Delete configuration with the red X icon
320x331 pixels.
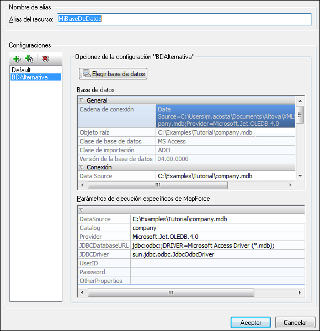point(45,58)
